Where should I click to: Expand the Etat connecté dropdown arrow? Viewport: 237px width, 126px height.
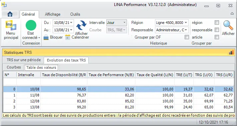(39, 38)
